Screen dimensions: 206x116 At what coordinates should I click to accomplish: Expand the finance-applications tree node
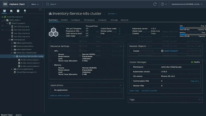tap(12, 46)
